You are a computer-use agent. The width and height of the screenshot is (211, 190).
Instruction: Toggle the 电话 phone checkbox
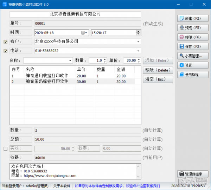6,51
